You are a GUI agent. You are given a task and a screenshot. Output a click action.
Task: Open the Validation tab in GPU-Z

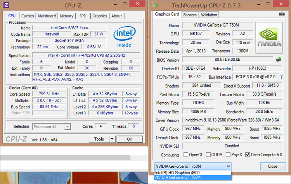[209, 15]
